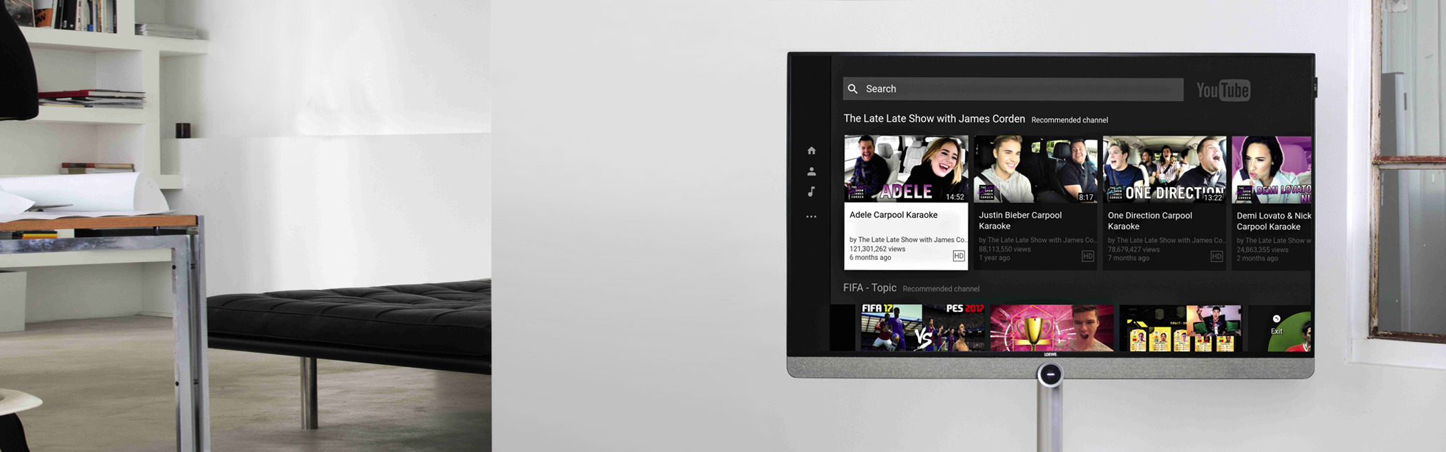Viewport: 1446px width, 452px height.
Task: Play the Adele Carpool Karaoke thumbnail
Action: tap(906, 169)
